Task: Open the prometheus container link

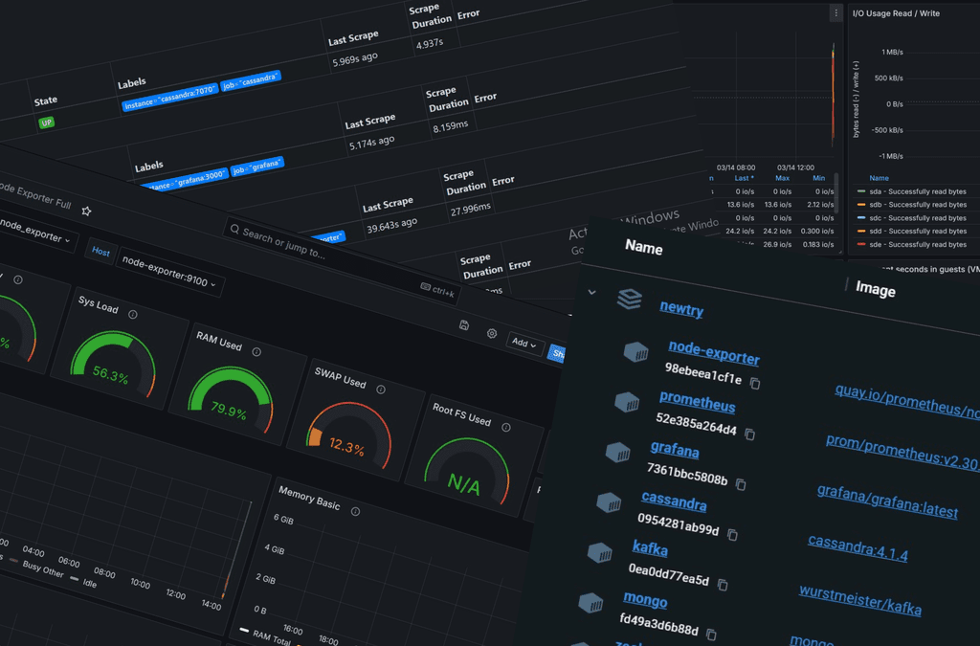Action: click(x=698, y=401)
